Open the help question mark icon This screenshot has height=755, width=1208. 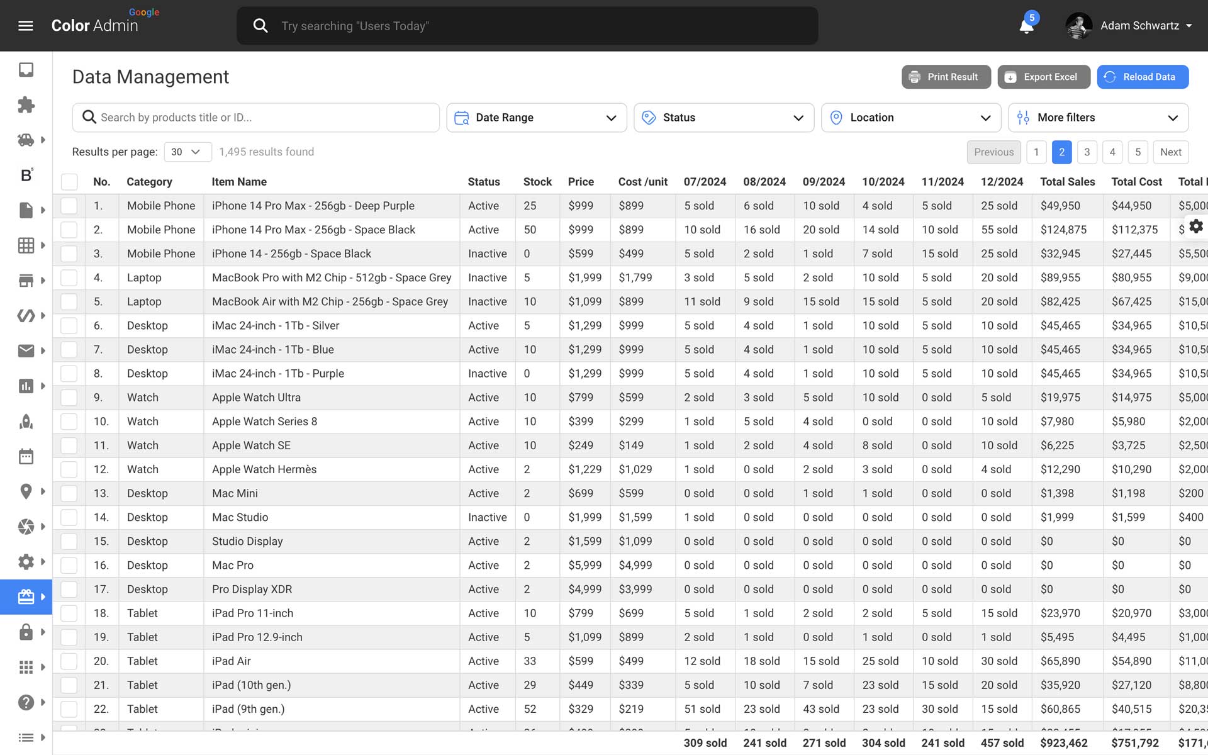click(26, 702)
